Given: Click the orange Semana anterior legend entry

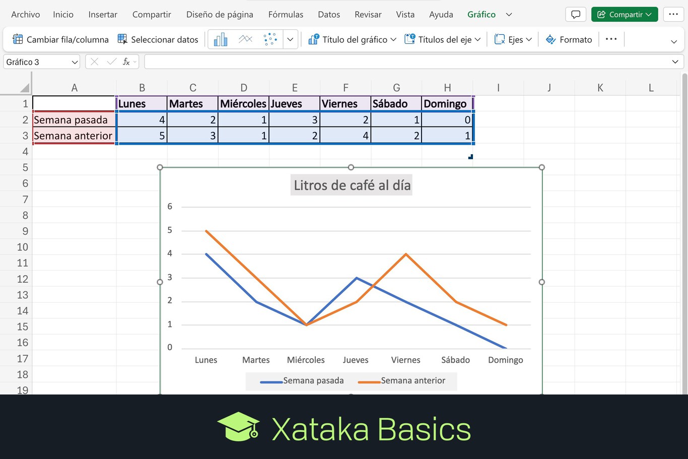Looking at the screenshot, I should (402, 381).
